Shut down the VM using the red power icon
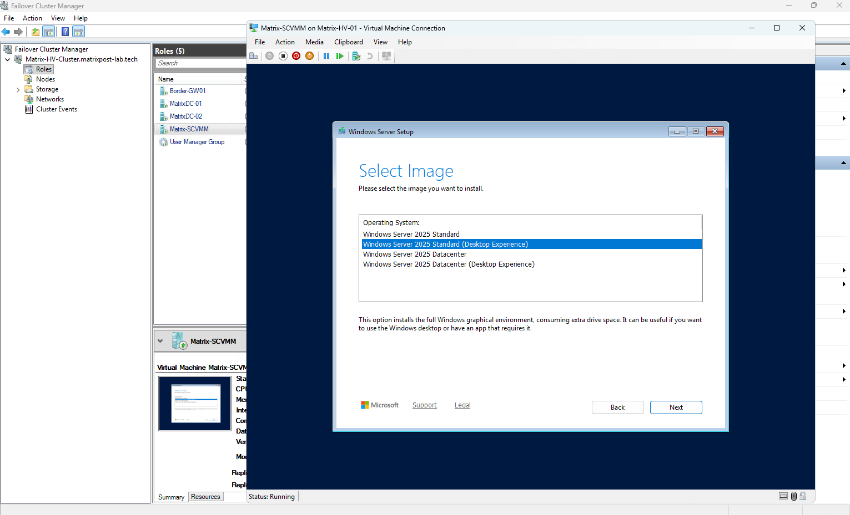Screen dimensions: 850x515 296,56
